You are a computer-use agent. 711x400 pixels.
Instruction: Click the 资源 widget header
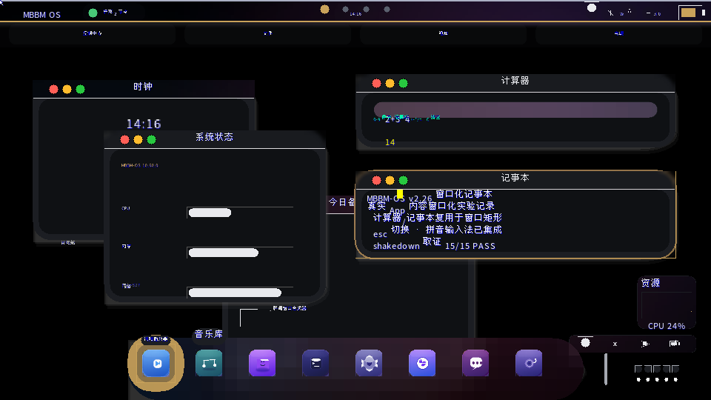click(650, 283)
